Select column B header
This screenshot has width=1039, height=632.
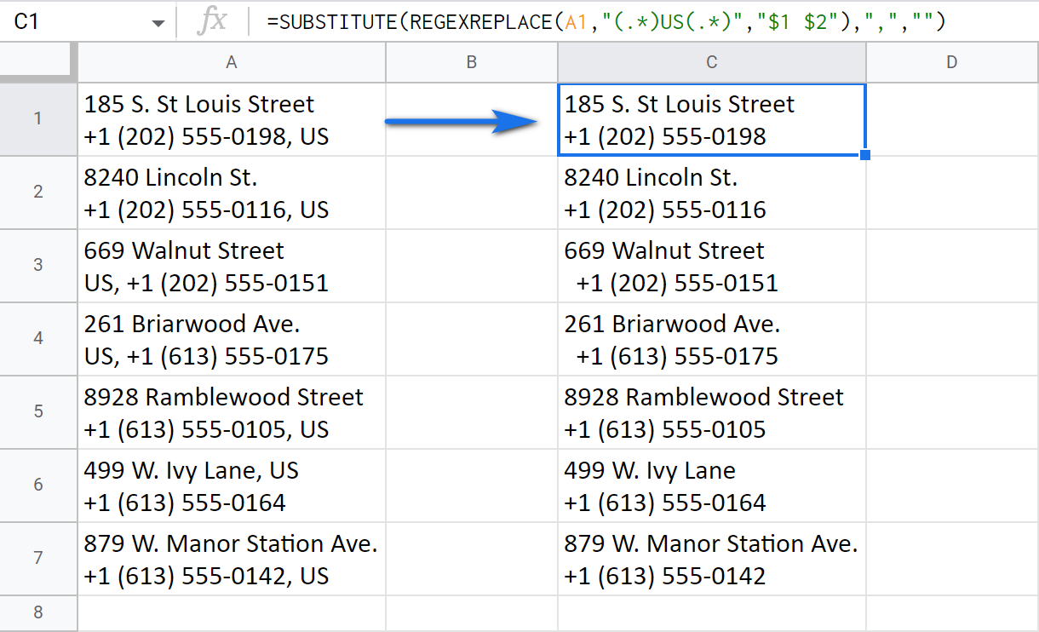472,62
